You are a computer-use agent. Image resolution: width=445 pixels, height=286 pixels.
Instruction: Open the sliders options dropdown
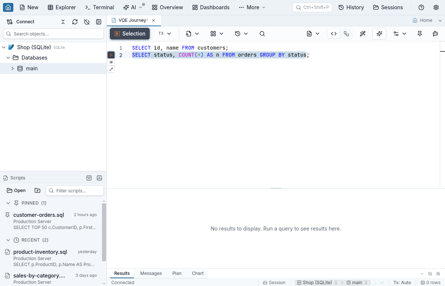(400, 34)
